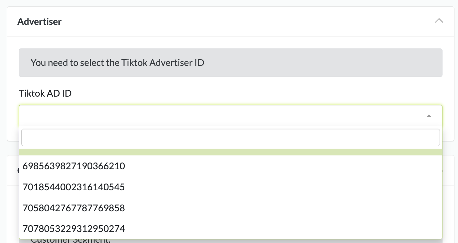458x243 pixels.
Task: Collapse the Advertiser panel with the chevron
Action: pos(439,21)
